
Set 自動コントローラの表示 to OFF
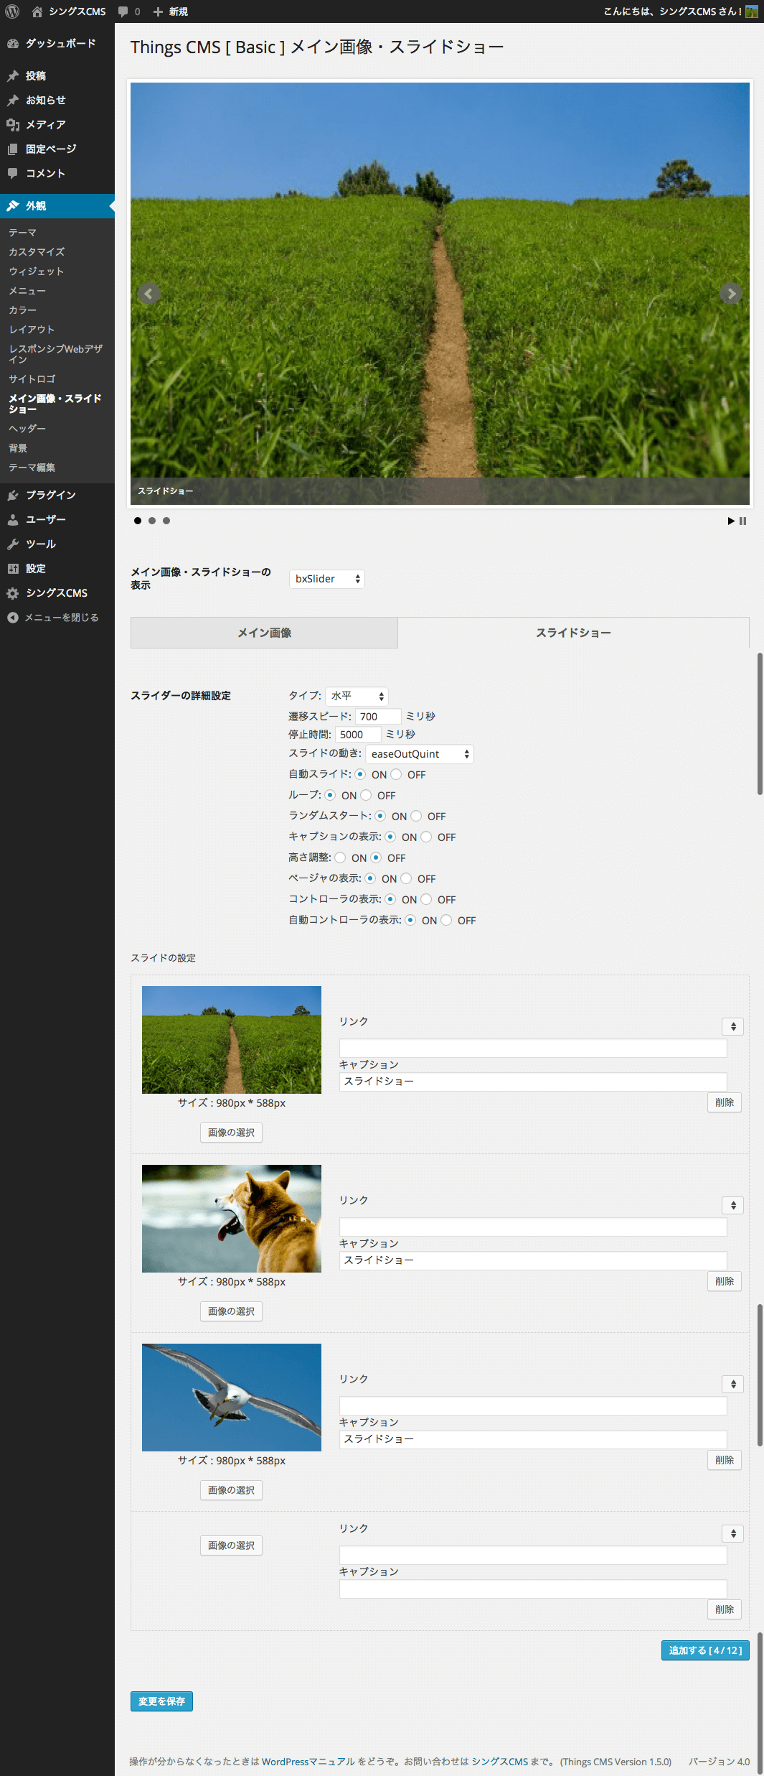(446, 920)
